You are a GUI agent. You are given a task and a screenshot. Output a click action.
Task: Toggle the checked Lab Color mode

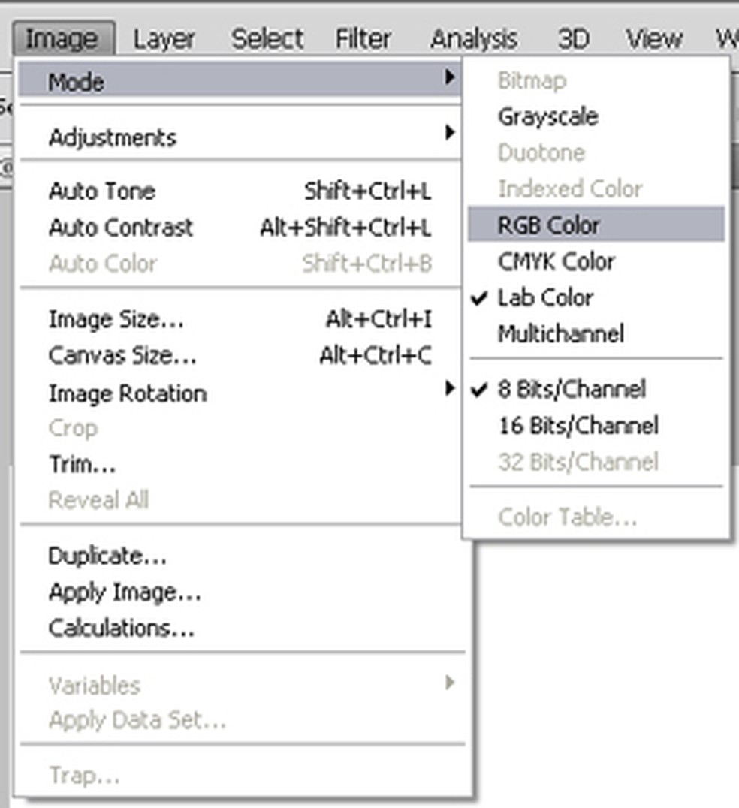tap(546, 297)
